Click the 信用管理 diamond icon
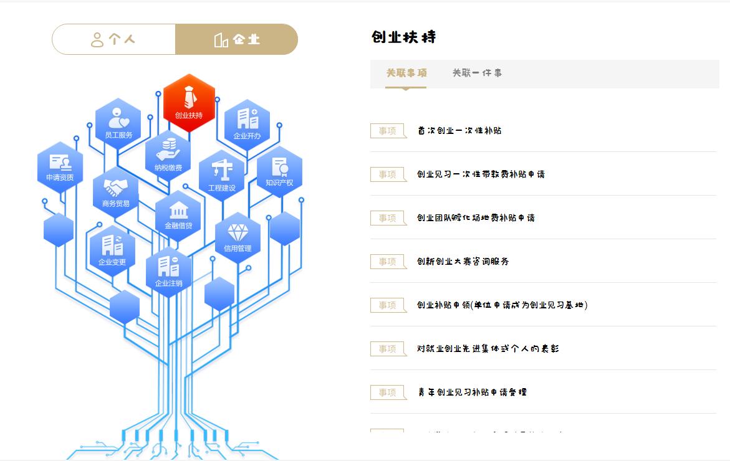The width and height of the screenshot is (730, 461). click(238, 237)
